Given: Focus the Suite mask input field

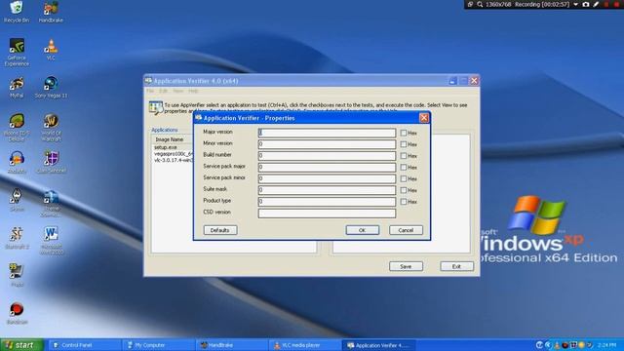Looking at the screenshot, I should click(x=327, y=191).
